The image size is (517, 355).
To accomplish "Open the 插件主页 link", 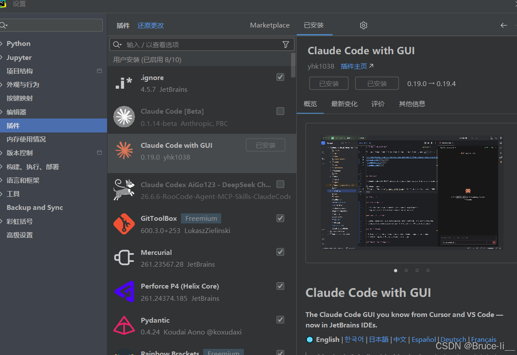I will (354, 66).
